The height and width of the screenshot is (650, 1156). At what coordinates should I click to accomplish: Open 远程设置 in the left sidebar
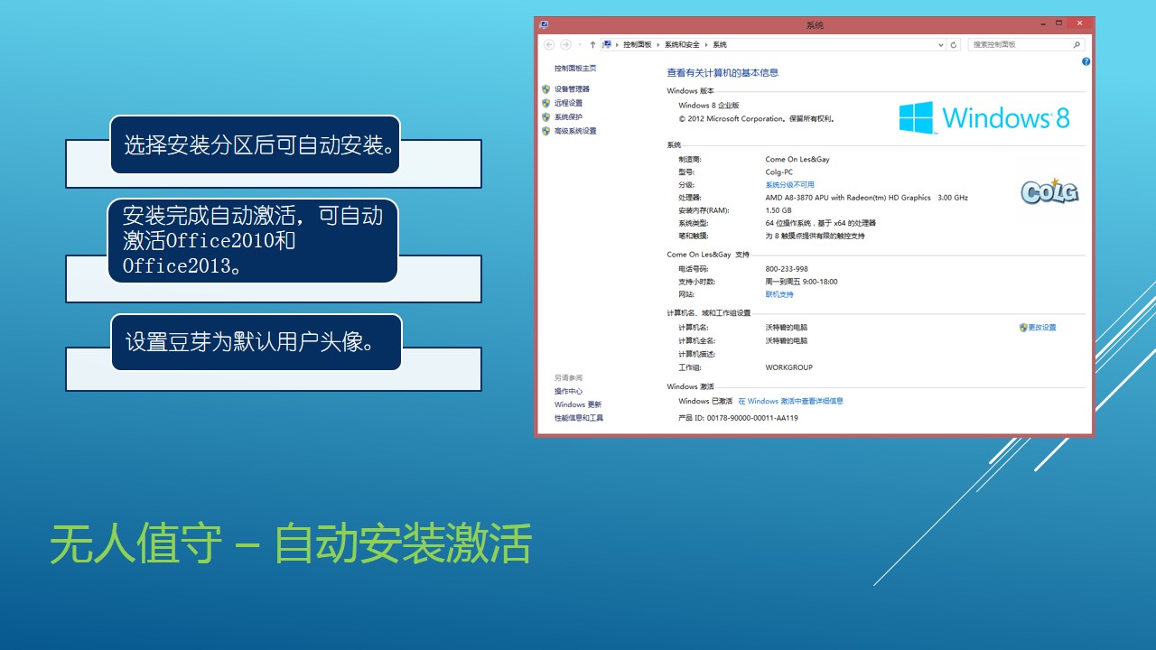coord(568,103)
